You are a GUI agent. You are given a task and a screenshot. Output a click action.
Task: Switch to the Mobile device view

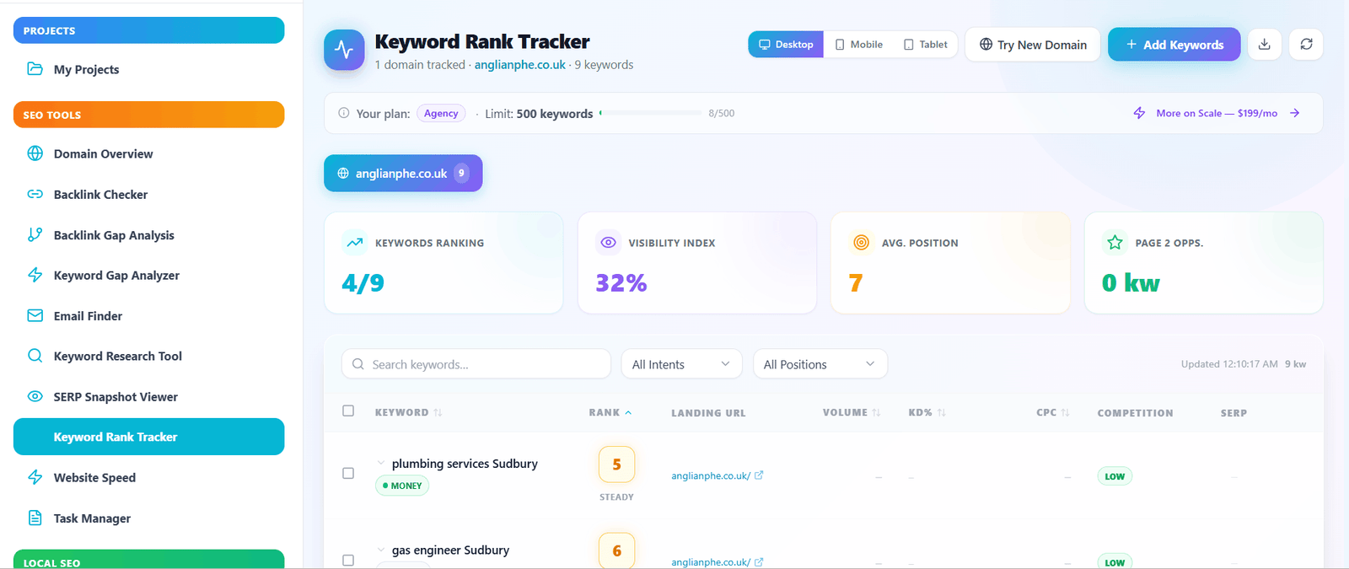(x=859, y=45)
